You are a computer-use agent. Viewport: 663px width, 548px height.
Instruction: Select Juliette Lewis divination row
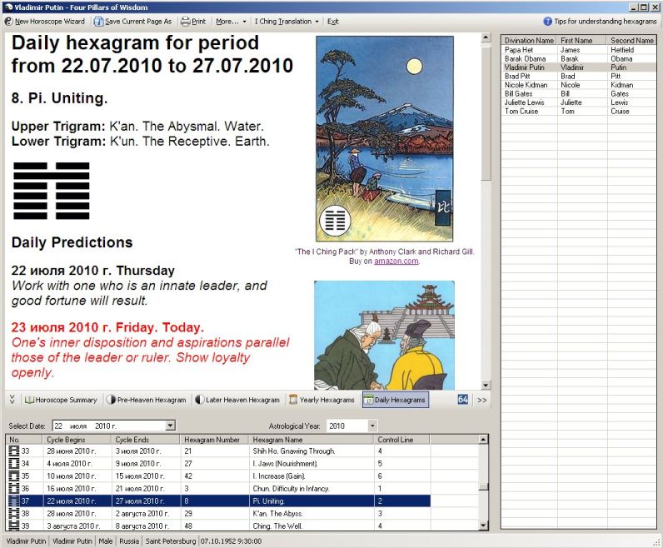(x=578, y=102)
